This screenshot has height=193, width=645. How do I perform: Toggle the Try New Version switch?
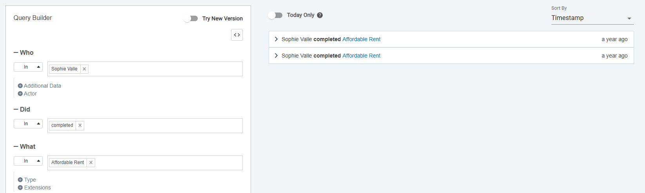(191, 18)
